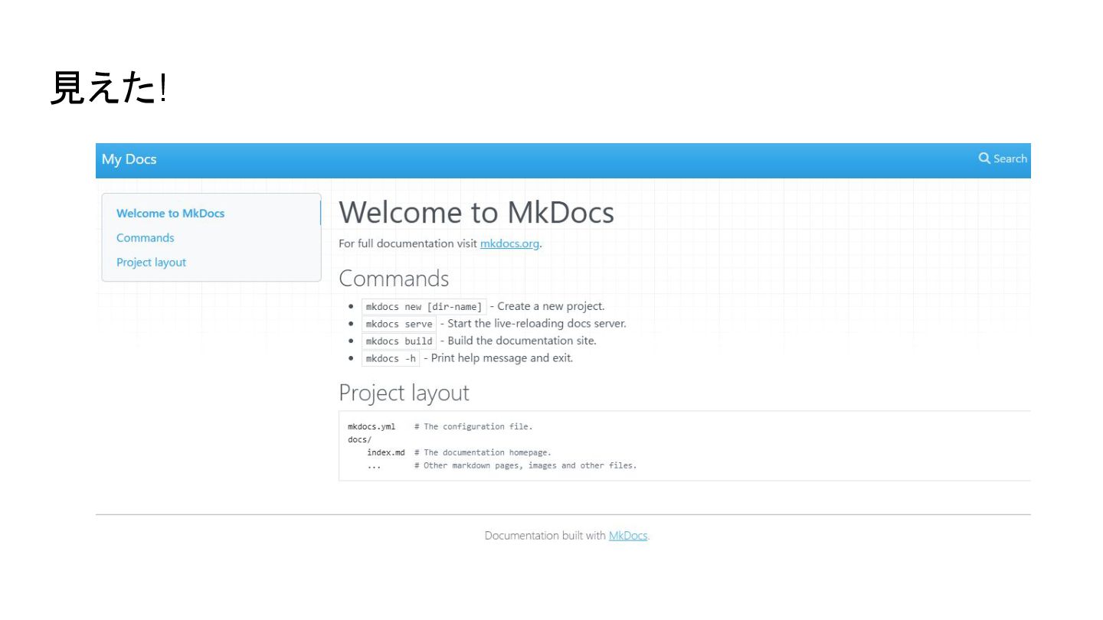Click 'mkdocs.yml' in the code block

pos(371,426)
